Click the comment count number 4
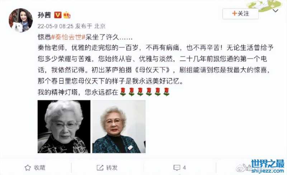Viewport: 287px width, 175px height. pos(184,168)
